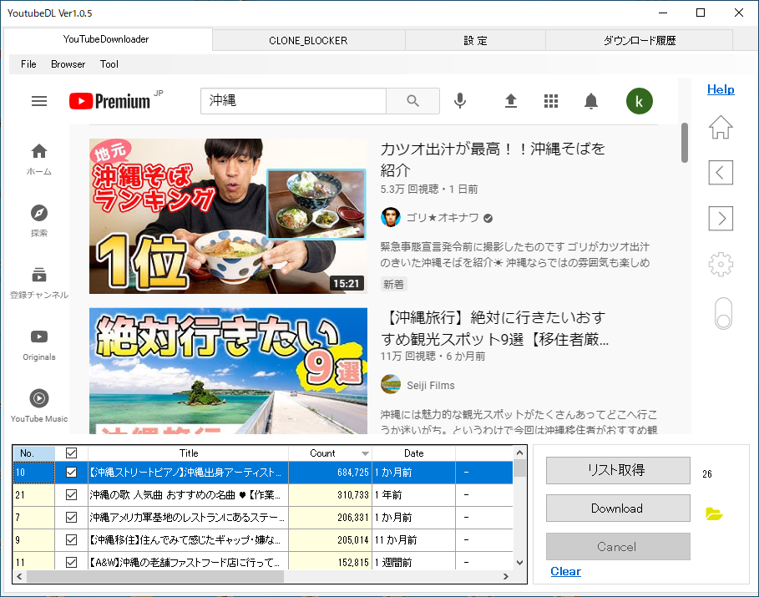Sort by the Title column header
This screenshot has width=759, height=597.
click(x=189, y=453)
